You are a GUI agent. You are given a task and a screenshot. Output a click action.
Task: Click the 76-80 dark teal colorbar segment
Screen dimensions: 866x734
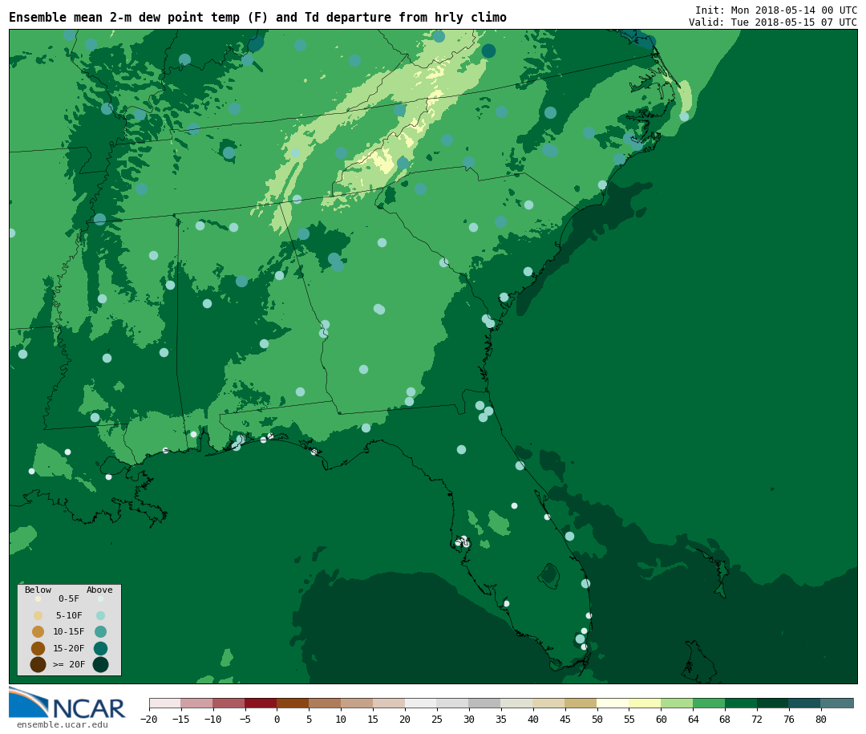point(805,704)
